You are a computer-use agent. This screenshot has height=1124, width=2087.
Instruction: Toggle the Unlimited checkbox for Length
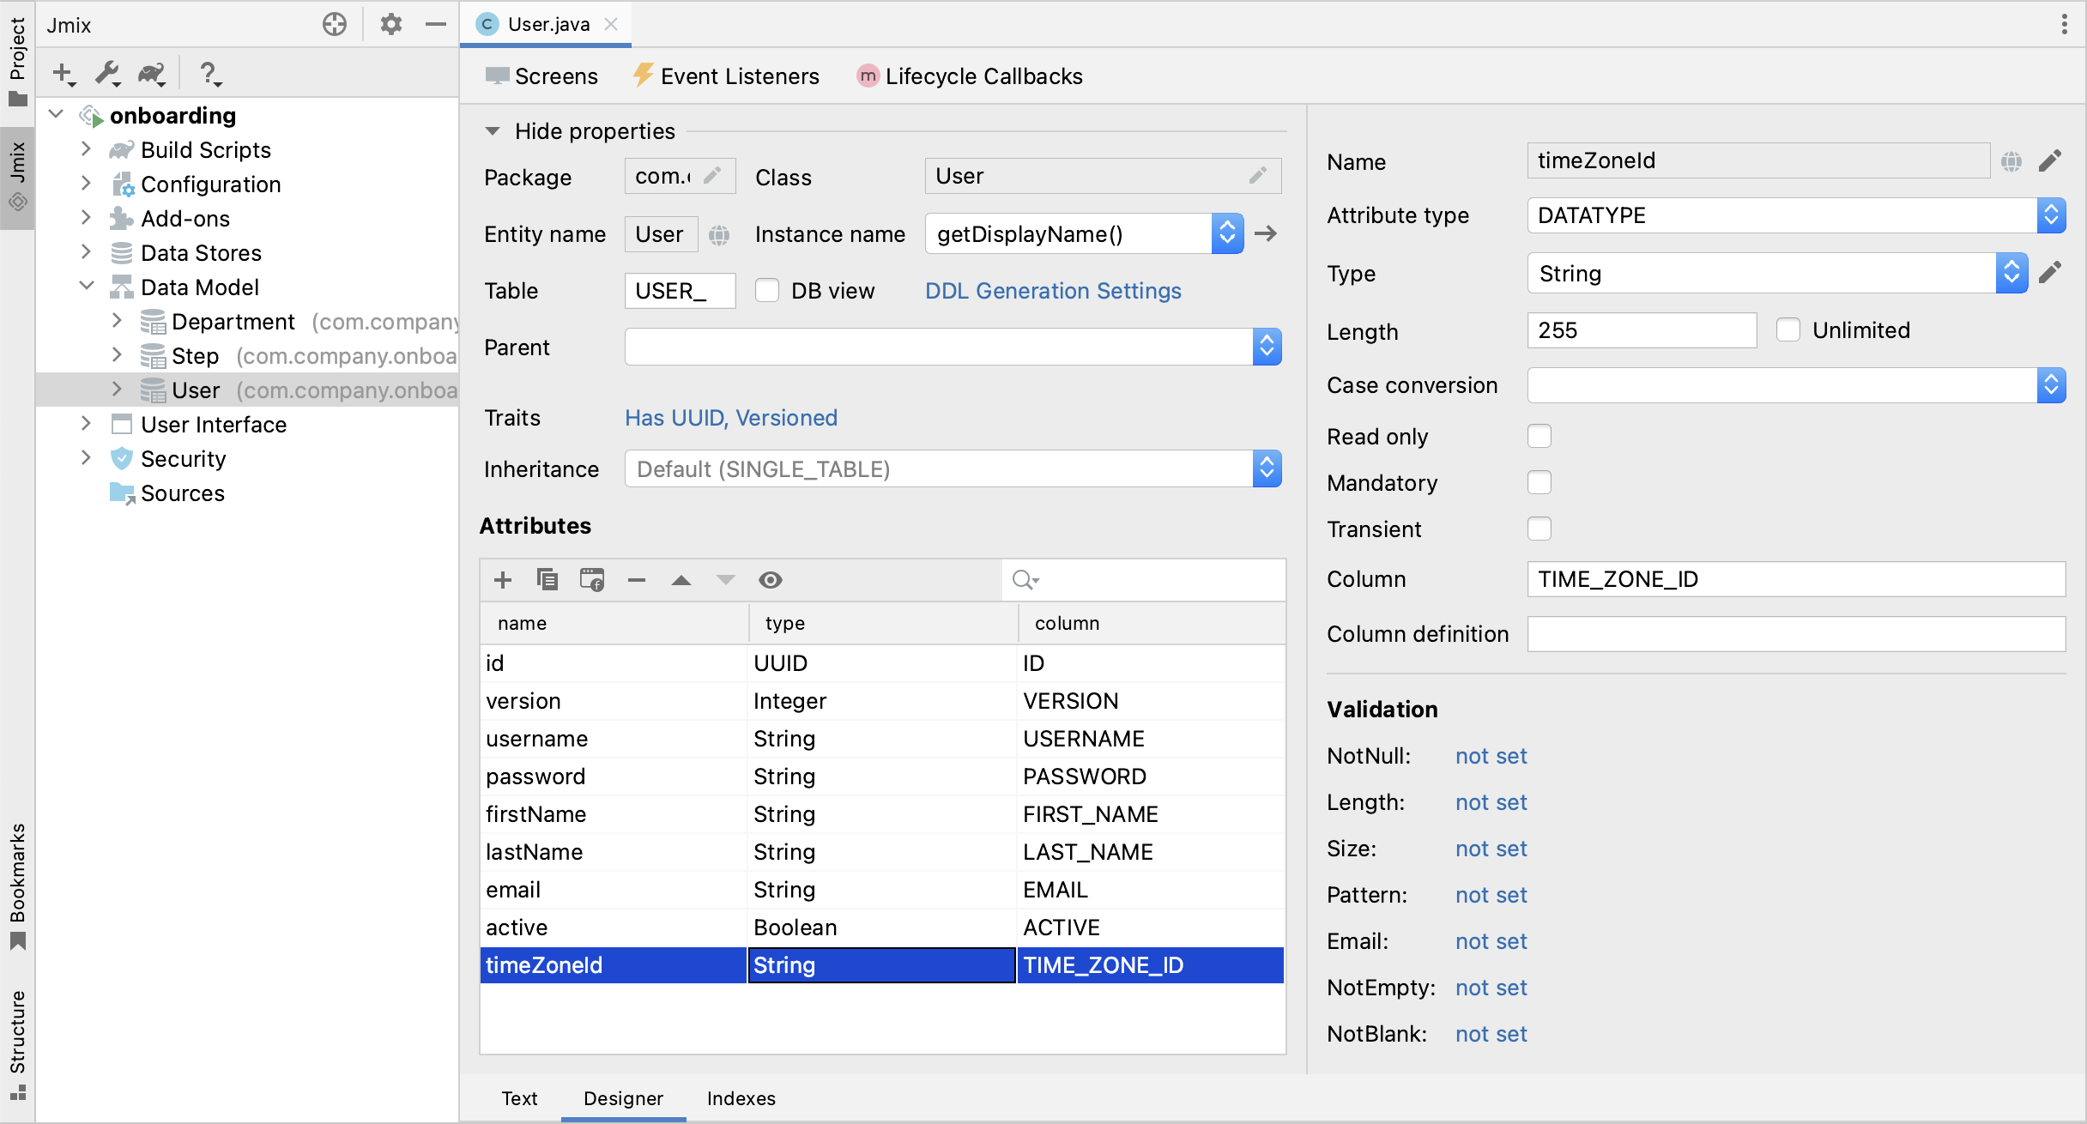(1788, 329)
